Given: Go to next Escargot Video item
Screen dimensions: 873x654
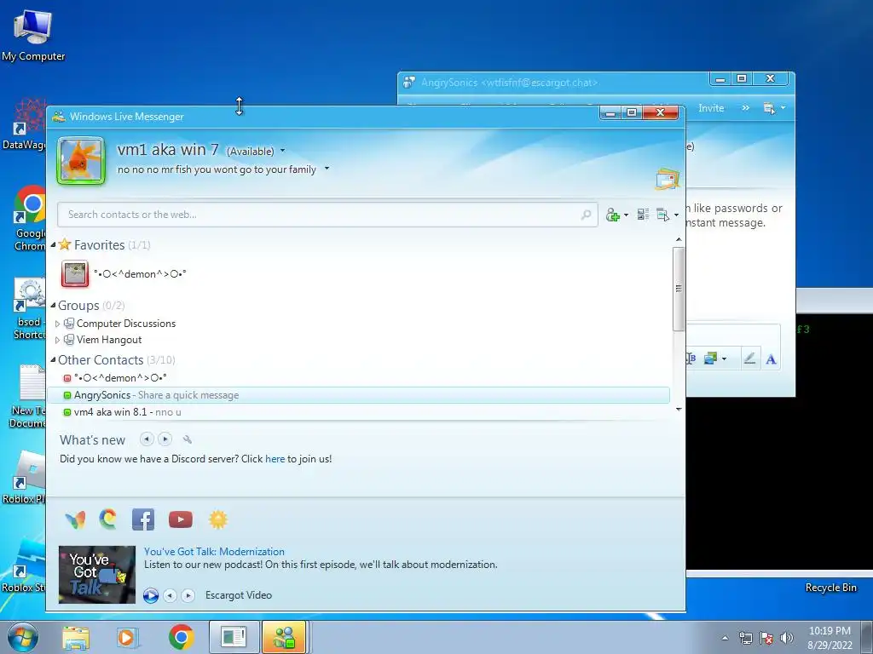Looking at the screenshot, I should tap(188, 595).
